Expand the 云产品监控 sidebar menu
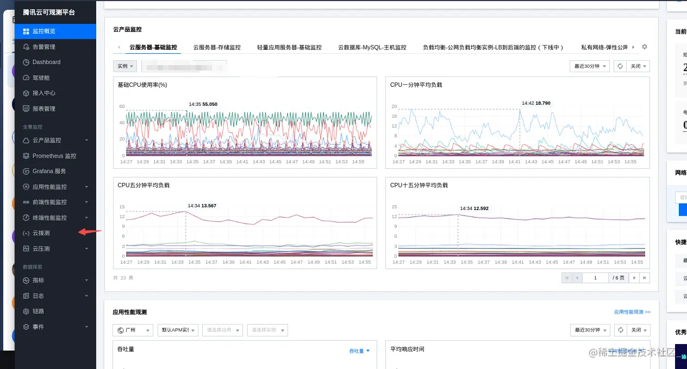 click(86, 141)
